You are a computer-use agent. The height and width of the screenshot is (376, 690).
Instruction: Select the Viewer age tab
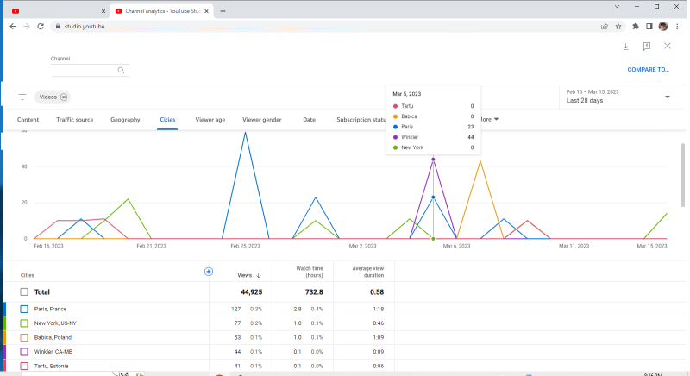(210, 120)
